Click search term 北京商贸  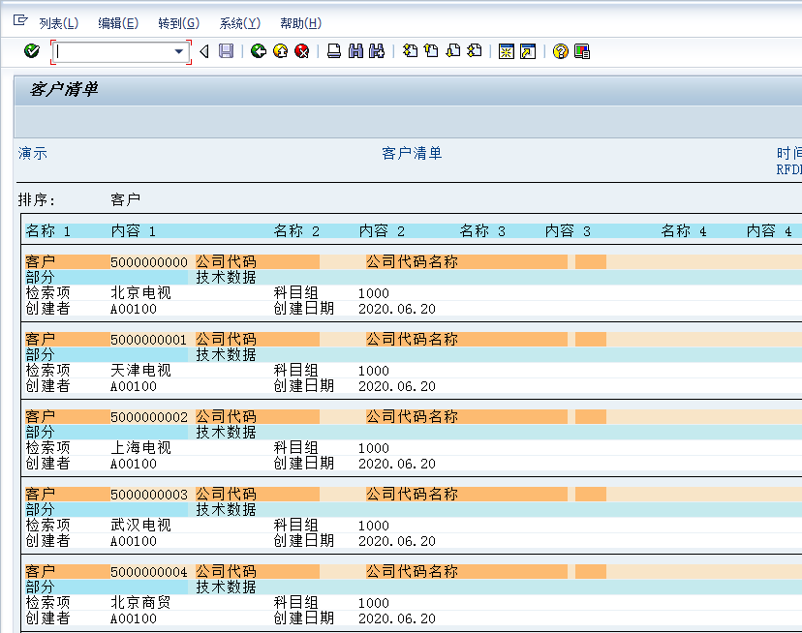point(140,602)
